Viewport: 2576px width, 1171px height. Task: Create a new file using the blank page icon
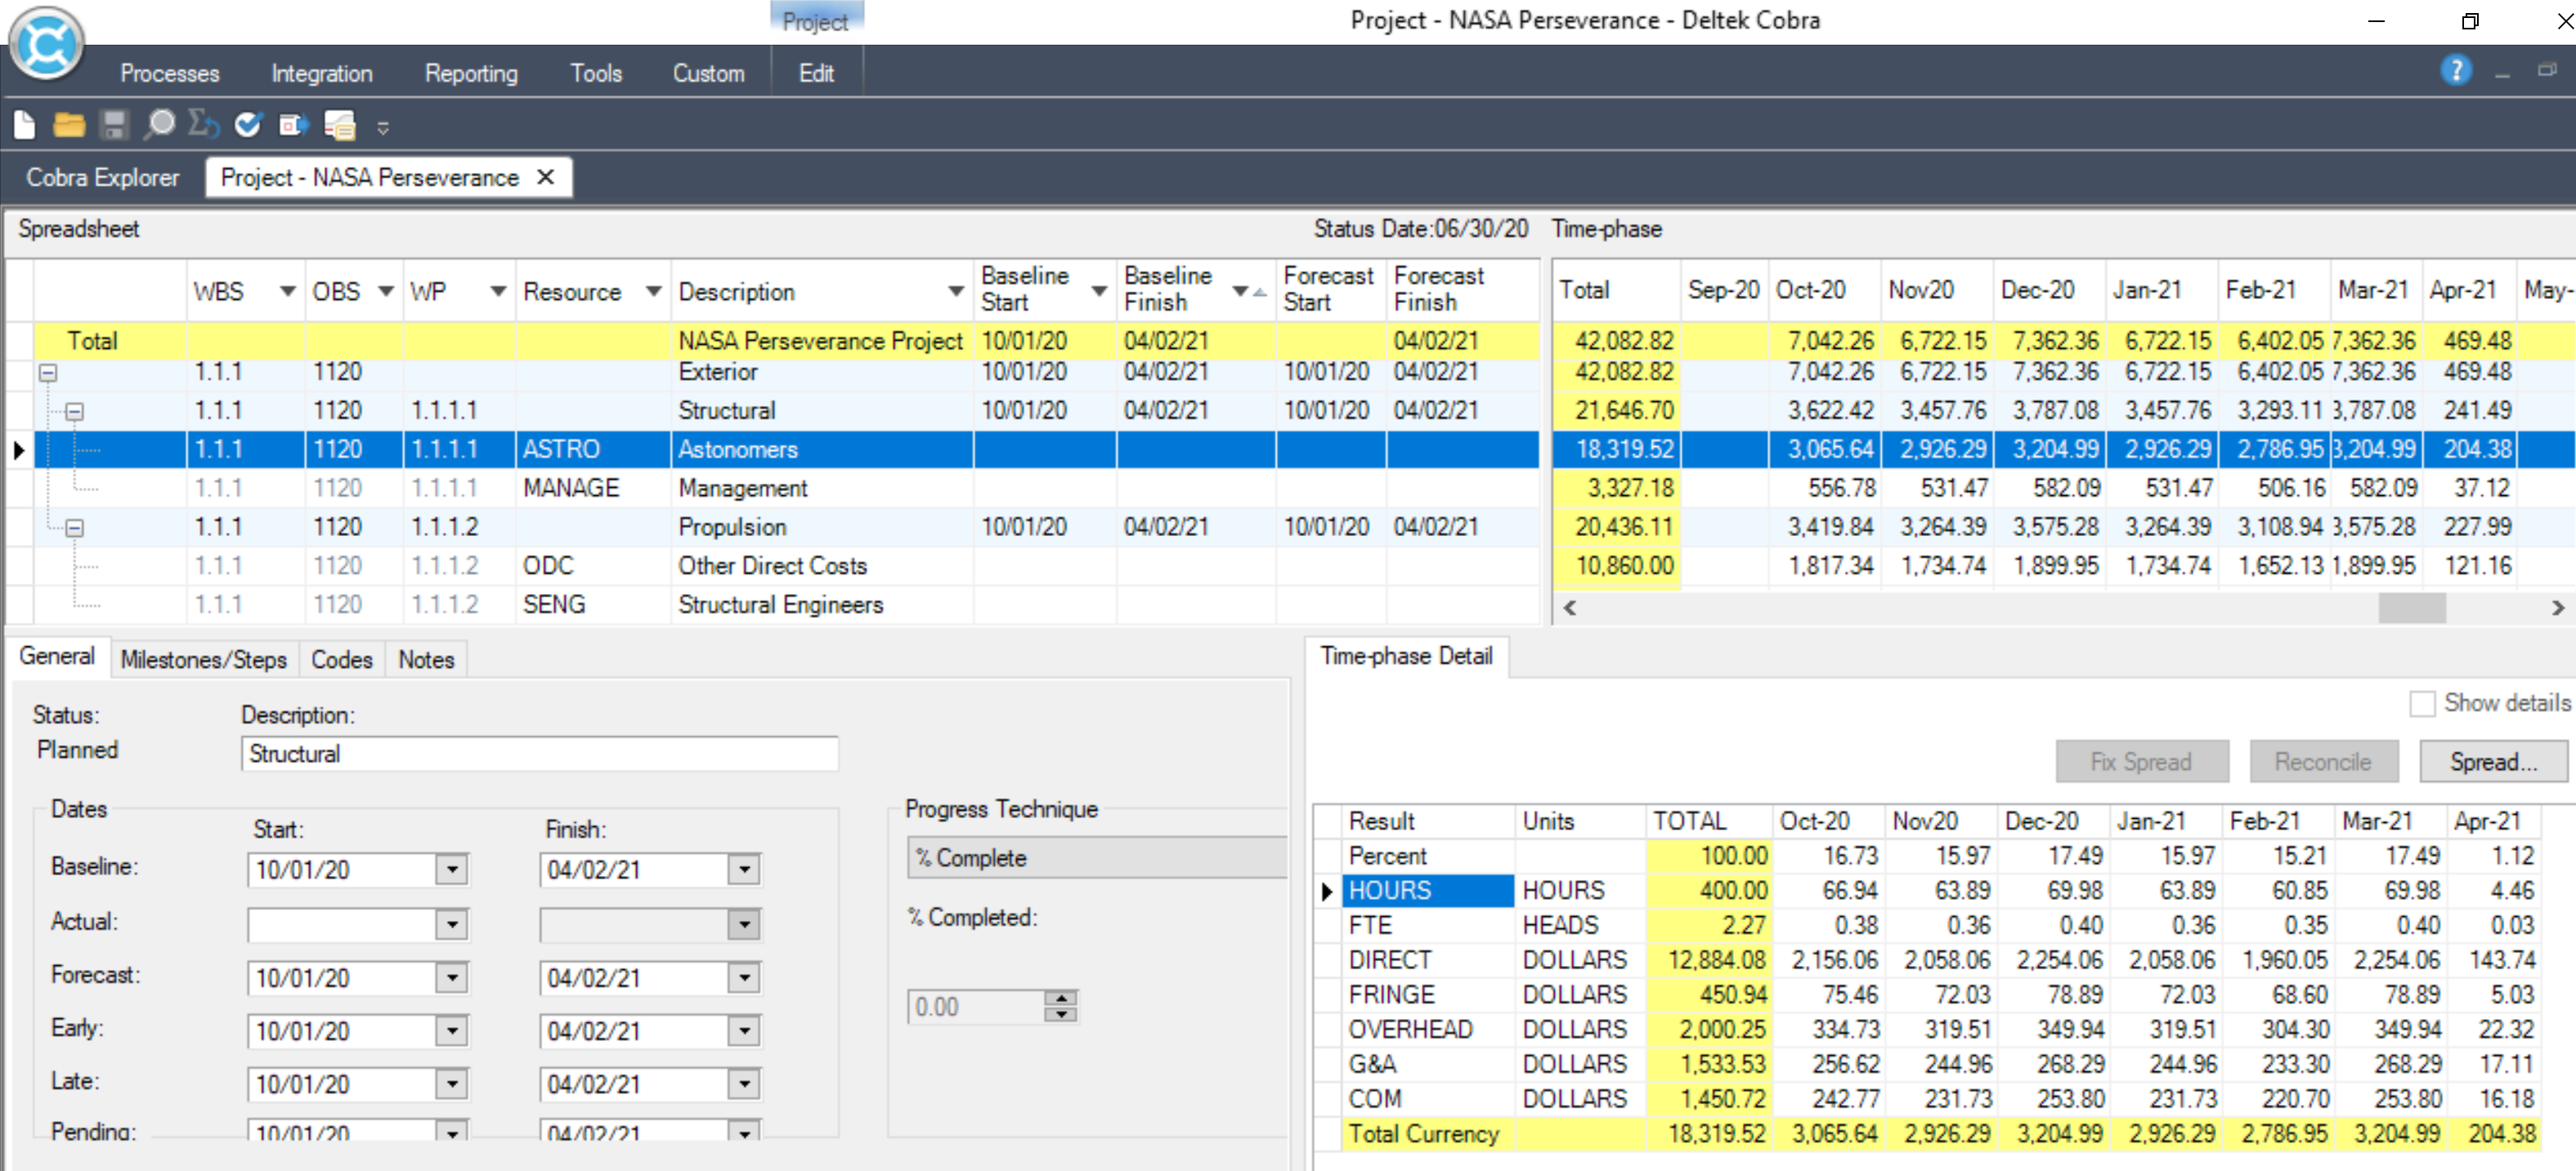pos(25,125)
